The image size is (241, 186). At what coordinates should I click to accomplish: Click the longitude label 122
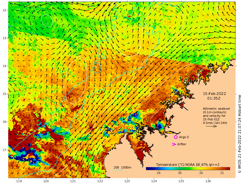click(x=100, y=181)
